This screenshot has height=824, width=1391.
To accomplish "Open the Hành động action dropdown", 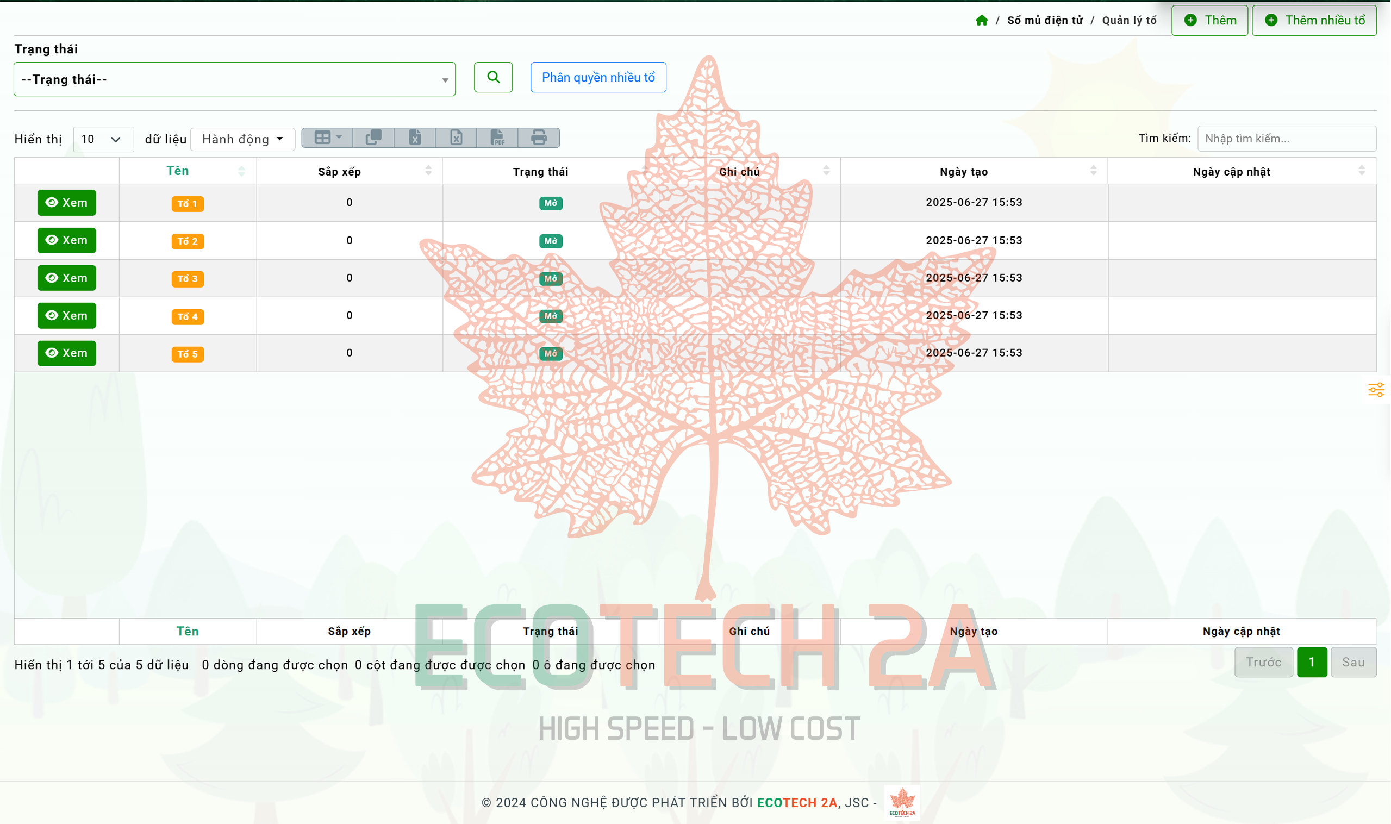I will [x=242, y=139].
